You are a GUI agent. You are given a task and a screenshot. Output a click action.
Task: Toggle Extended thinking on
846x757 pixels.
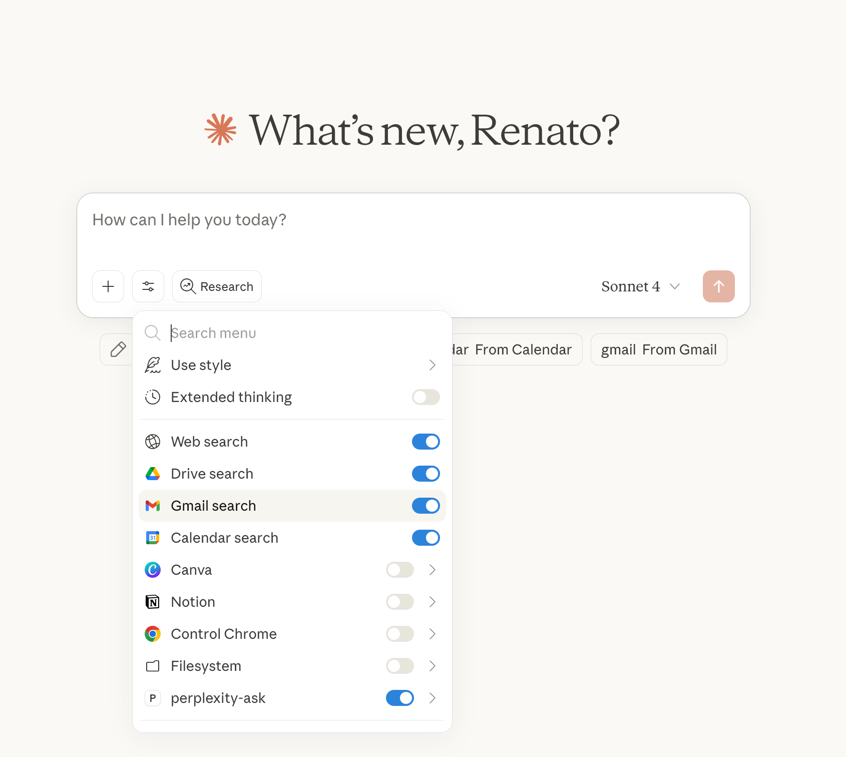(426, 397)
